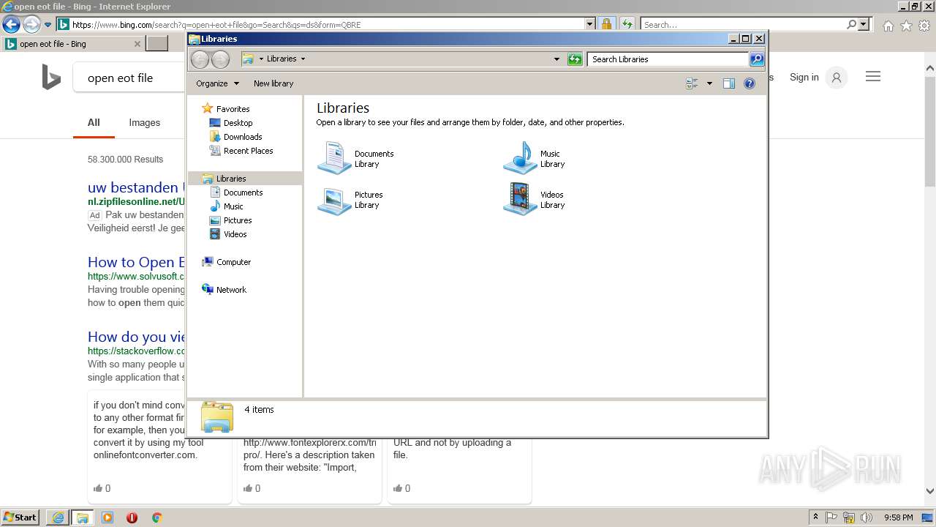
Task: Click the Start button
Action: (x=20, y=517)
